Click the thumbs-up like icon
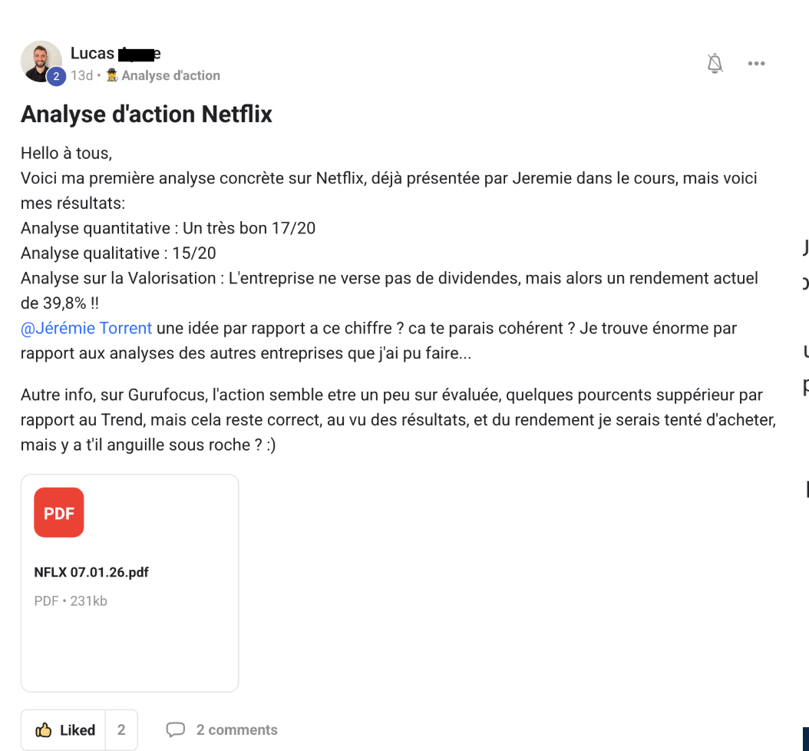The image size is (809, 751). 44,730
